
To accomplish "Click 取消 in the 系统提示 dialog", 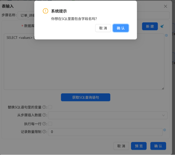I will (103, 28).
